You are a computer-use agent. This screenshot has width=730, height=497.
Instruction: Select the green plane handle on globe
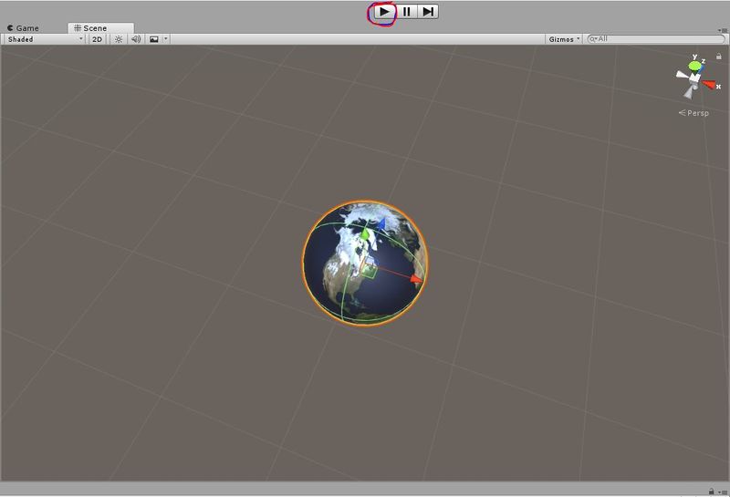tap(369, 272)
